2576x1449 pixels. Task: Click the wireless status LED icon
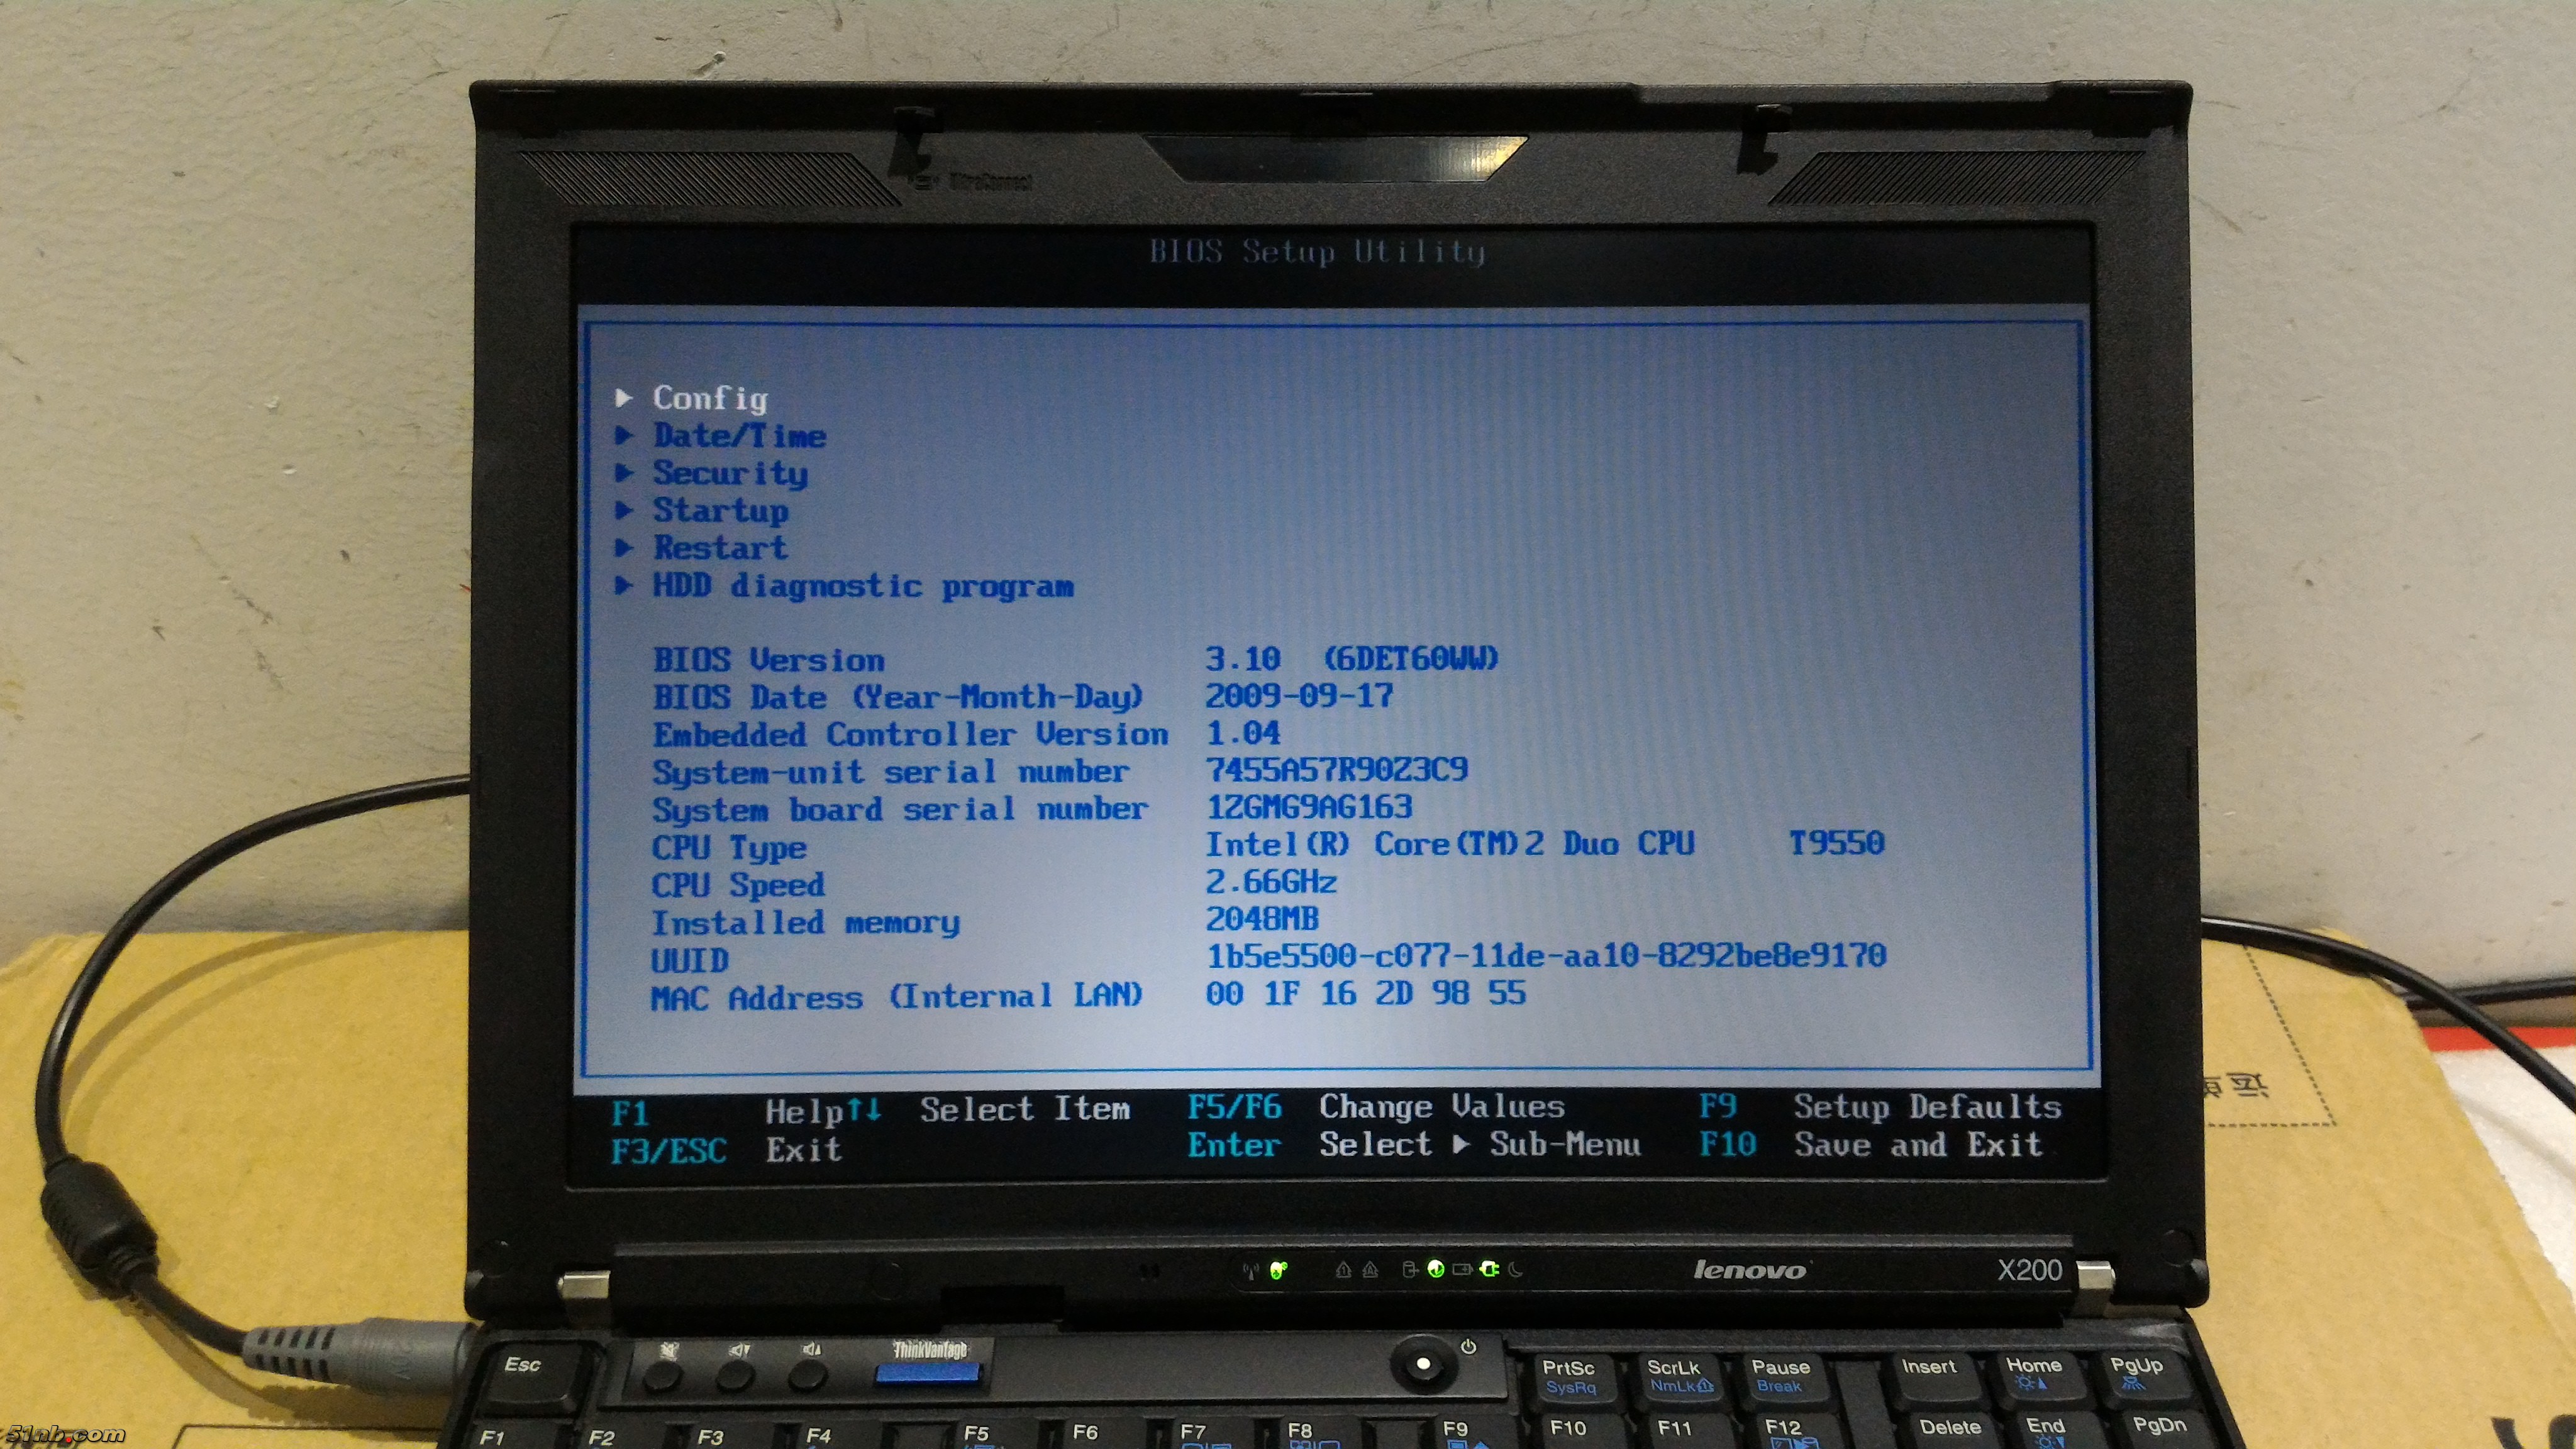click(1277, 1270)
